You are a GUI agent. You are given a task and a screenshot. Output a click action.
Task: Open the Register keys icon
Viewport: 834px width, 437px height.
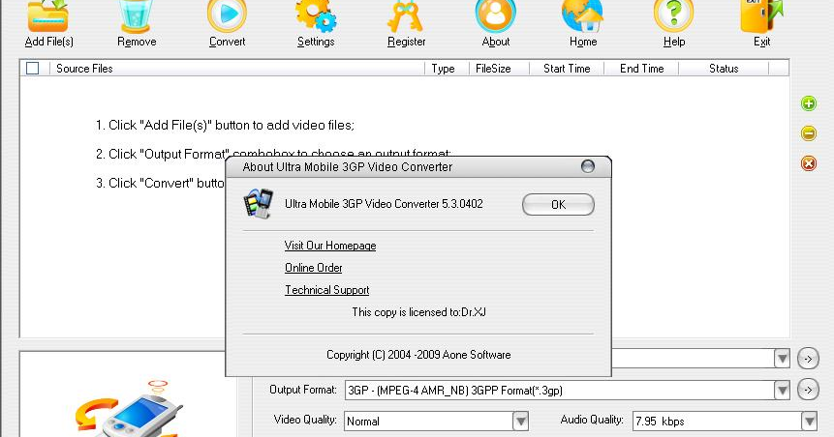[x=406, y=15]
